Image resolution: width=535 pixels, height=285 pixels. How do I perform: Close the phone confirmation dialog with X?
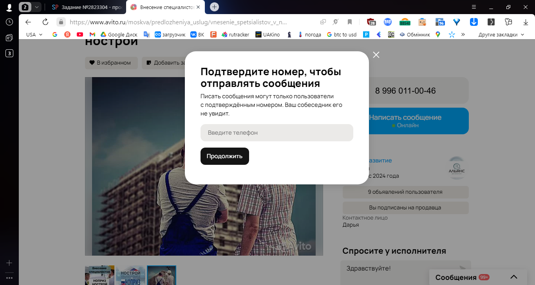tap(376, 55)
